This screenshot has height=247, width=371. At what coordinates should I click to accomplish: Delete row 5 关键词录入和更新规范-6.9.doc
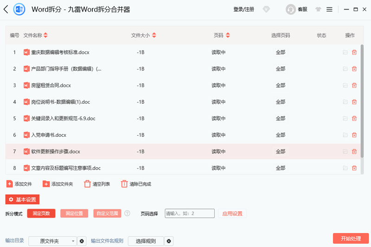click(354, 119)
